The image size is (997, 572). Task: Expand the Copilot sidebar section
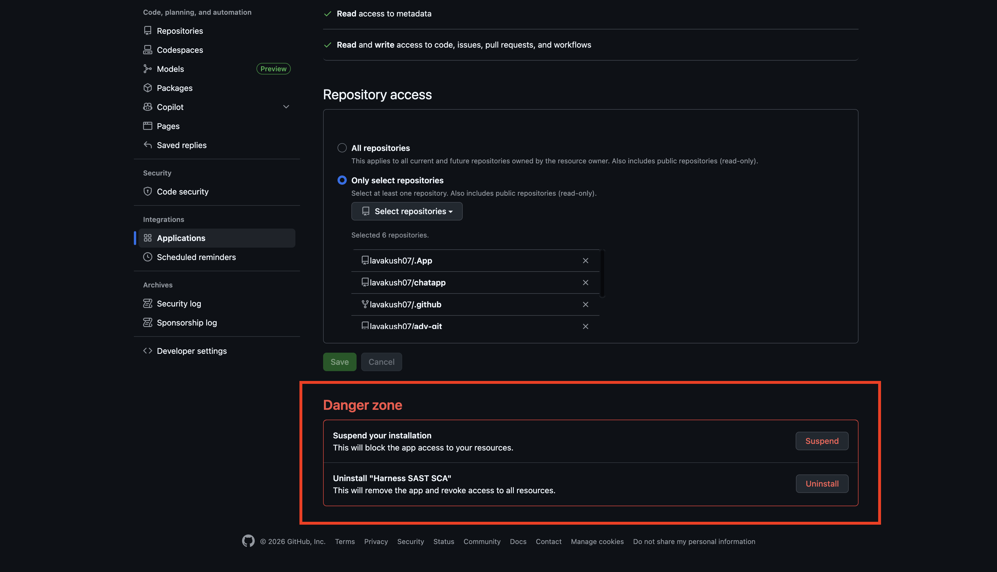286,106
